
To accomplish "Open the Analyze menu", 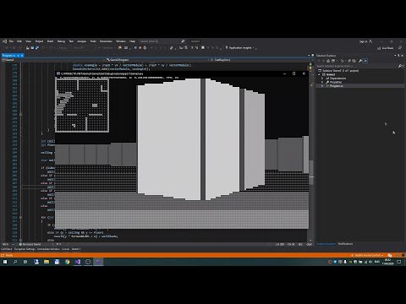I will coord(82,41).
